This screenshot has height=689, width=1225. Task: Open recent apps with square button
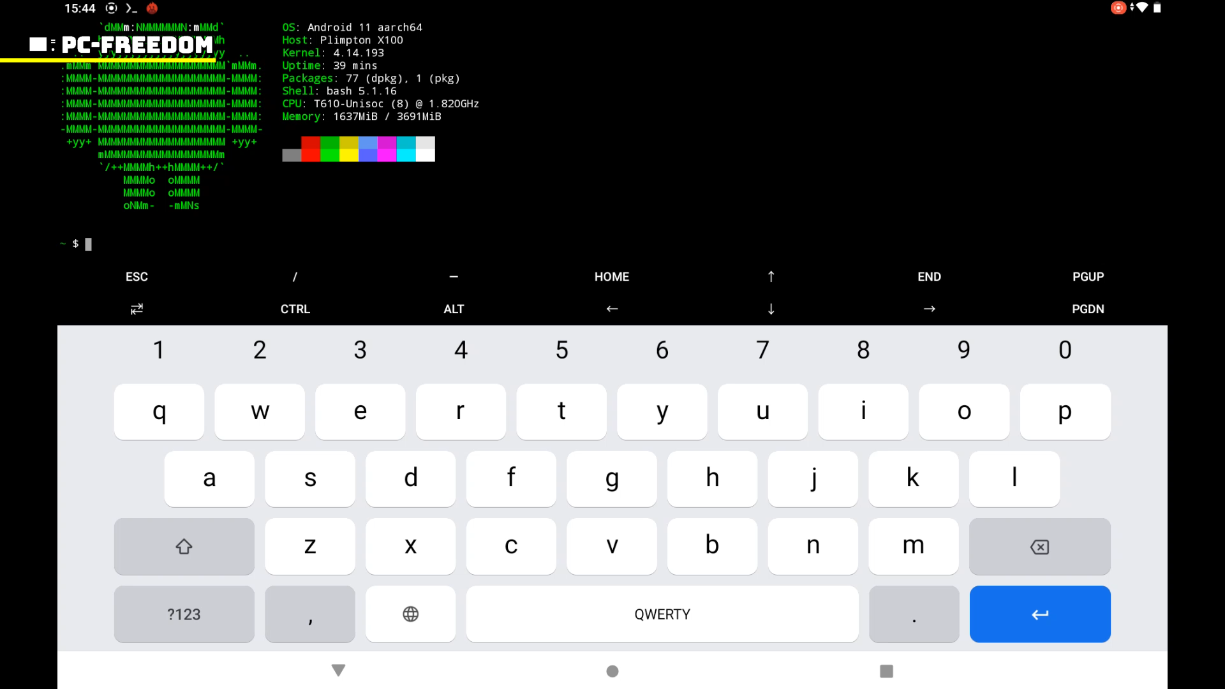pyautogui.click(x=886, y=670)
